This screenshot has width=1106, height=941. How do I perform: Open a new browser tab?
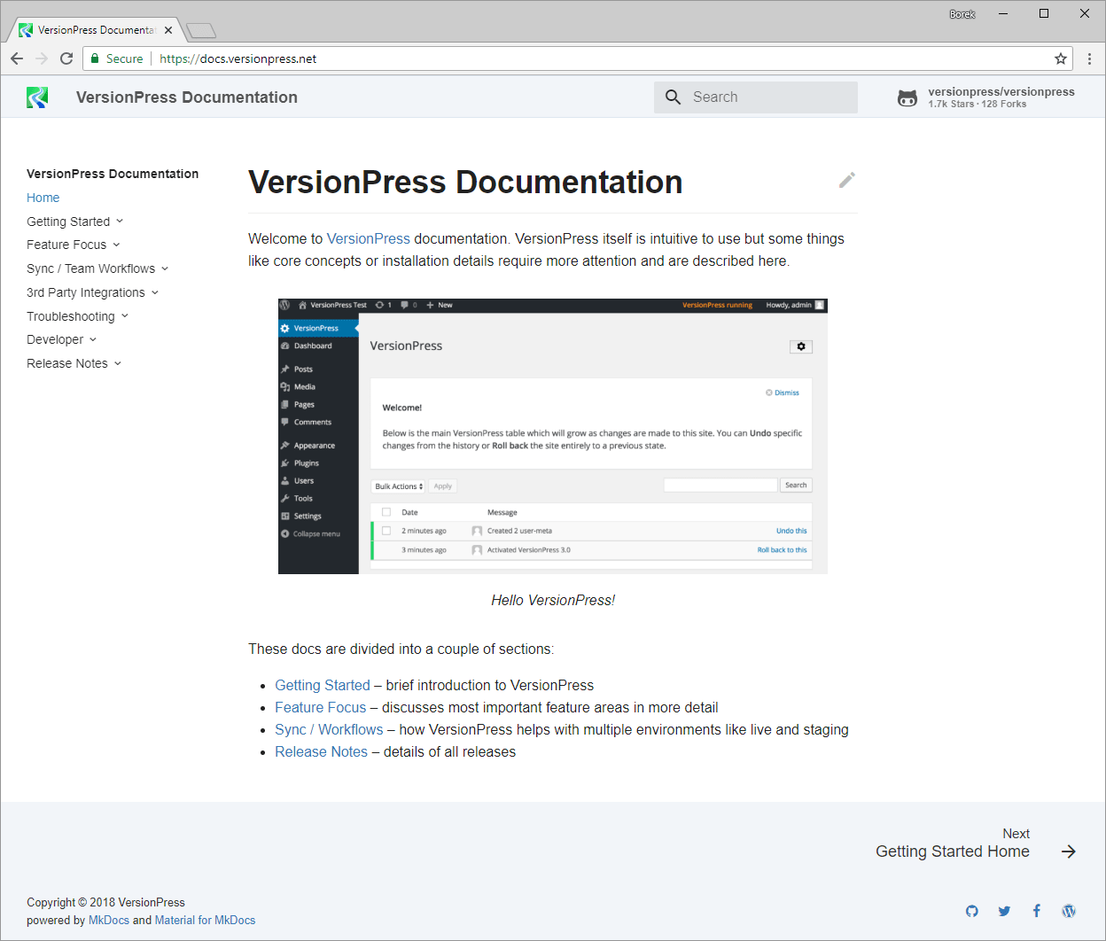pyautogui.click(x=201, y=31)
